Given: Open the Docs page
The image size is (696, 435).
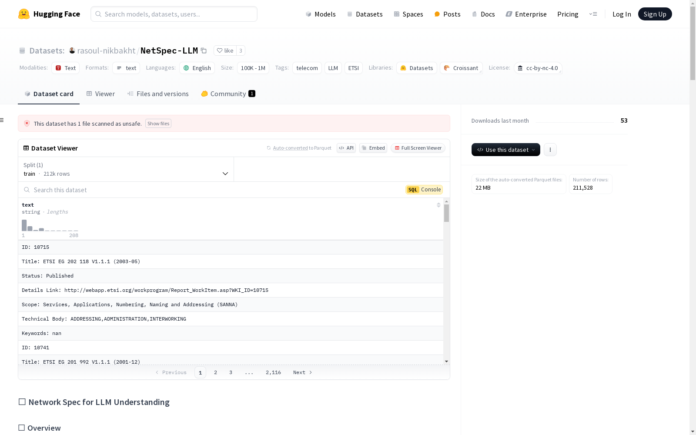Looking at the screenshot, I should point(483,14).
